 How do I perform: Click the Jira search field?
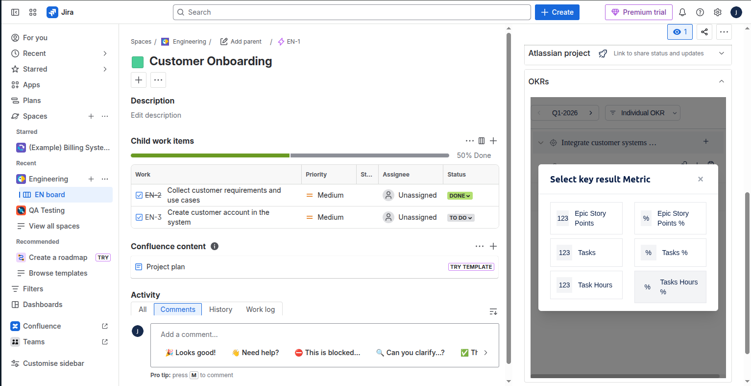pos(352,12)
